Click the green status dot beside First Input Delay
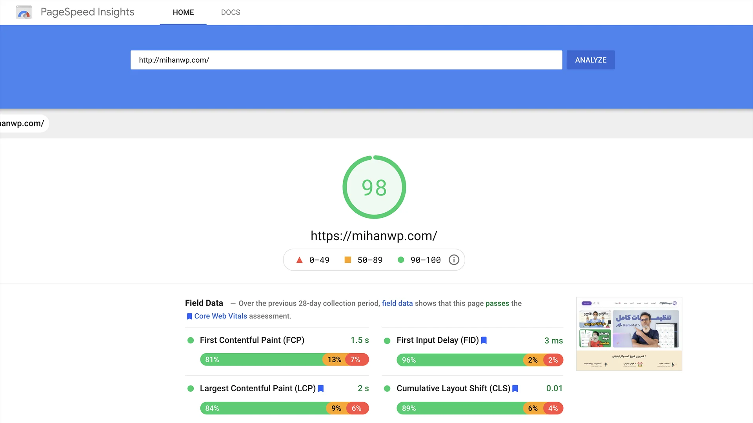 387,341
